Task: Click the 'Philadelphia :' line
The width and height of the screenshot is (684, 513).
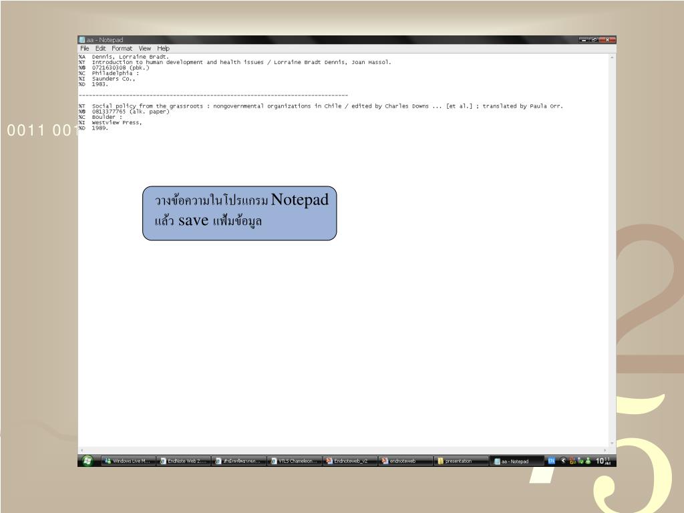Action: pos(115,73)
